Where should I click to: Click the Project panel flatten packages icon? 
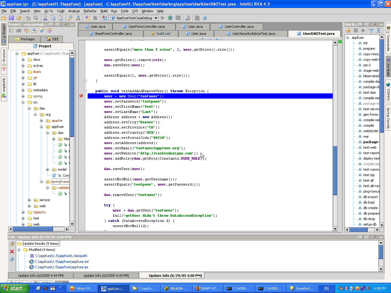pos(11,31)
